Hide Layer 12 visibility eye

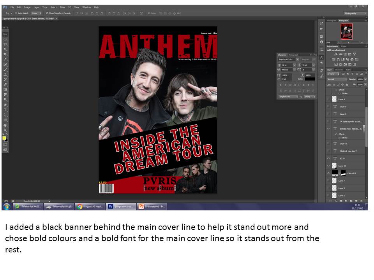(x=328, y=166)
